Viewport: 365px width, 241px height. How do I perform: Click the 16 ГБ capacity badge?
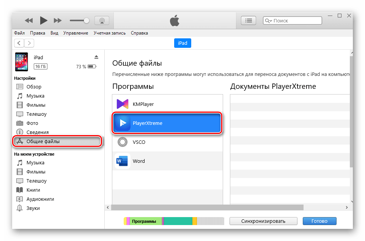tap(41, 66)
